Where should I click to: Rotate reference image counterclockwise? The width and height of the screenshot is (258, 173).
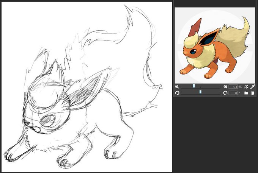(177, 93)
